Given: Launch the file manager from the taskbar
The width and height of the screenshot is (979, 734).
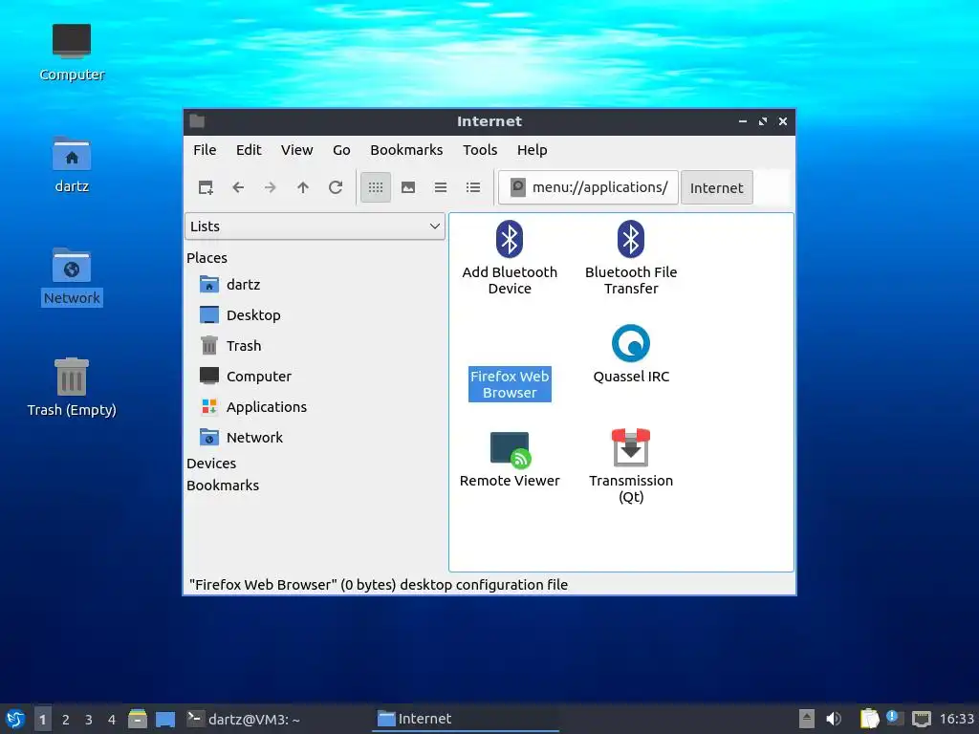Looking at the screenshot, I should (x=138, y=719).
